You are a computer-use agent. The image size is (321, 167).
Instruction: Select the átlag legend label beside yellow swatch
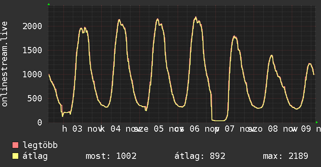tap(35, 156)
